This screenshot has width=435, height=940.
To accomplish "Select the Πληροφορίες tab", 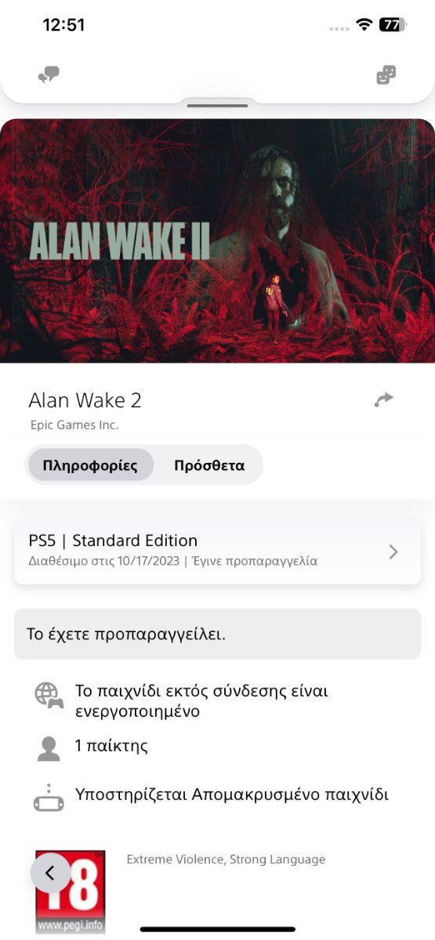I will click(x=91, y=465).
